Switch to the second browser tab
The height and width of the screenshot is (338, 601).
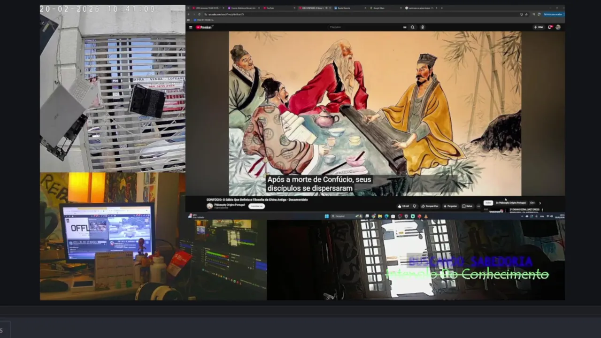(x=243, y=8)
